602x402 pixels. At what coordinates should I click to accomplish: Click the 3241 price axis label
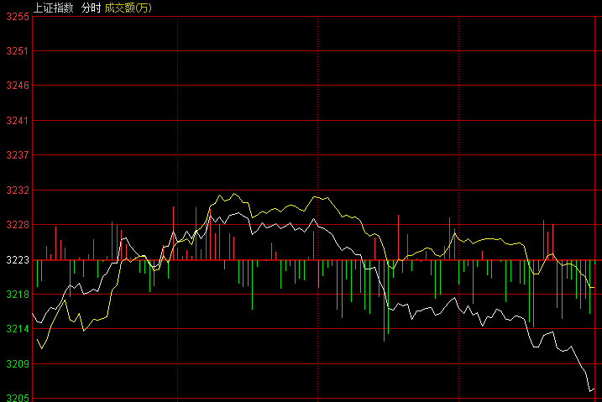18,121
